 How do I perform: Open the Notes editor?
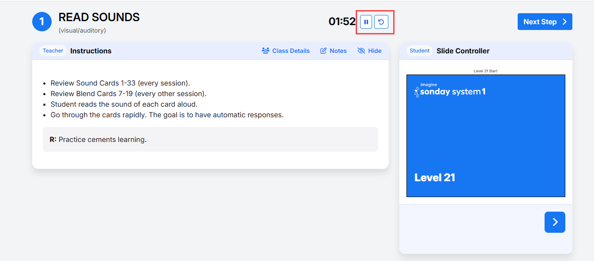333,51
